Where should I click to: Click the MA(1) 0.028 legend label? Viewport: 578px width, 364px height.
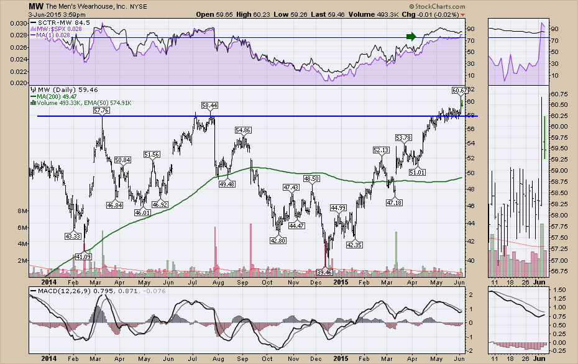(50, 35)
